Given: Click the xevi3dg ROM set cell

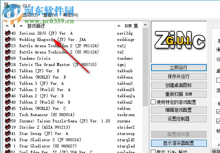Looking at the screenshot, I should [x=125, y=34].
